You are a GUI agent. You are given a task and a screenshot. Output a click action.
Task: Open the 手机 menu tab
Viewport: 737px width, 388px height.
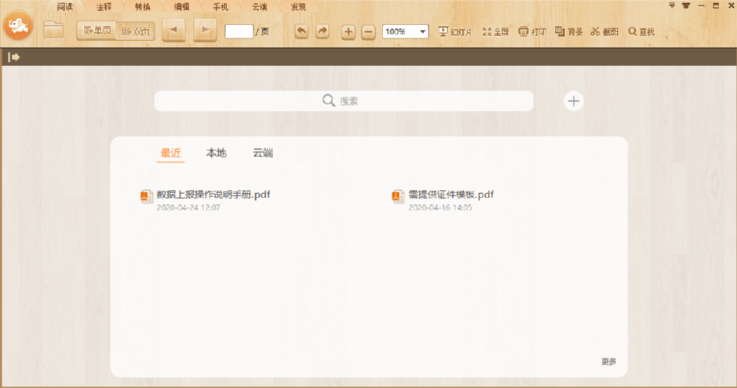click(221, 6)
